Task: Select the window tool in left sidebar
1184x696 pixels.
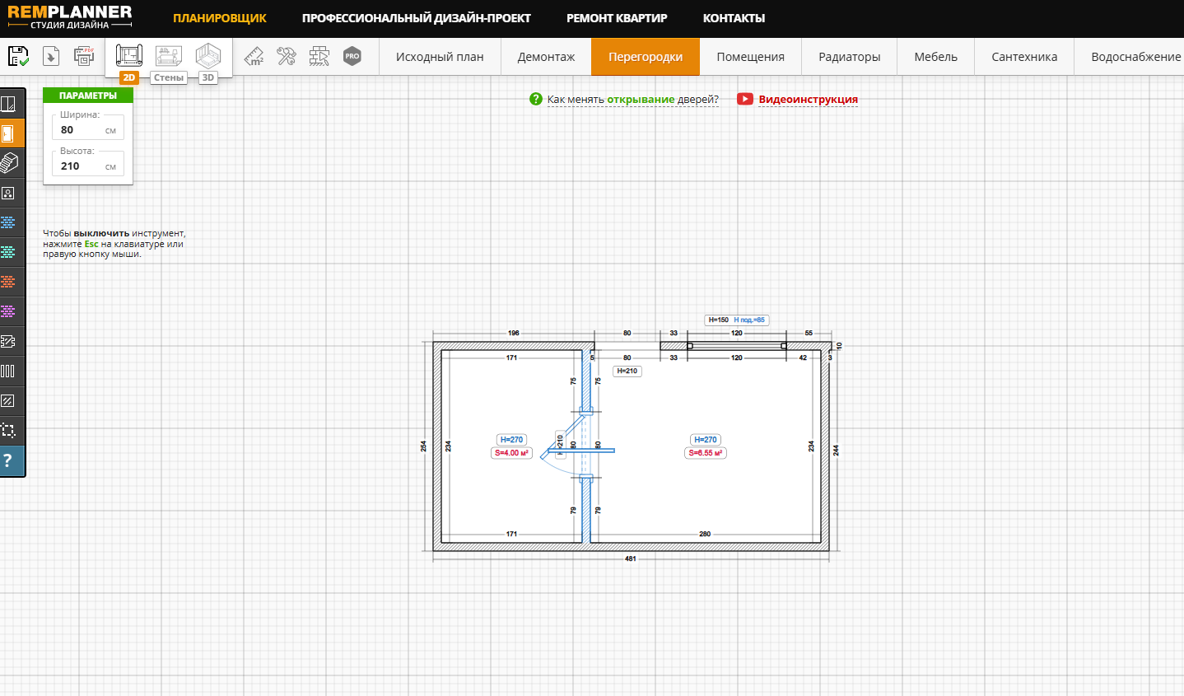Action: 8,104
